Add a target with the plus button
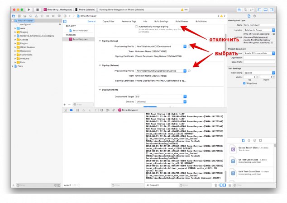This screenshot has width=287, height=203. pos(65,105)
